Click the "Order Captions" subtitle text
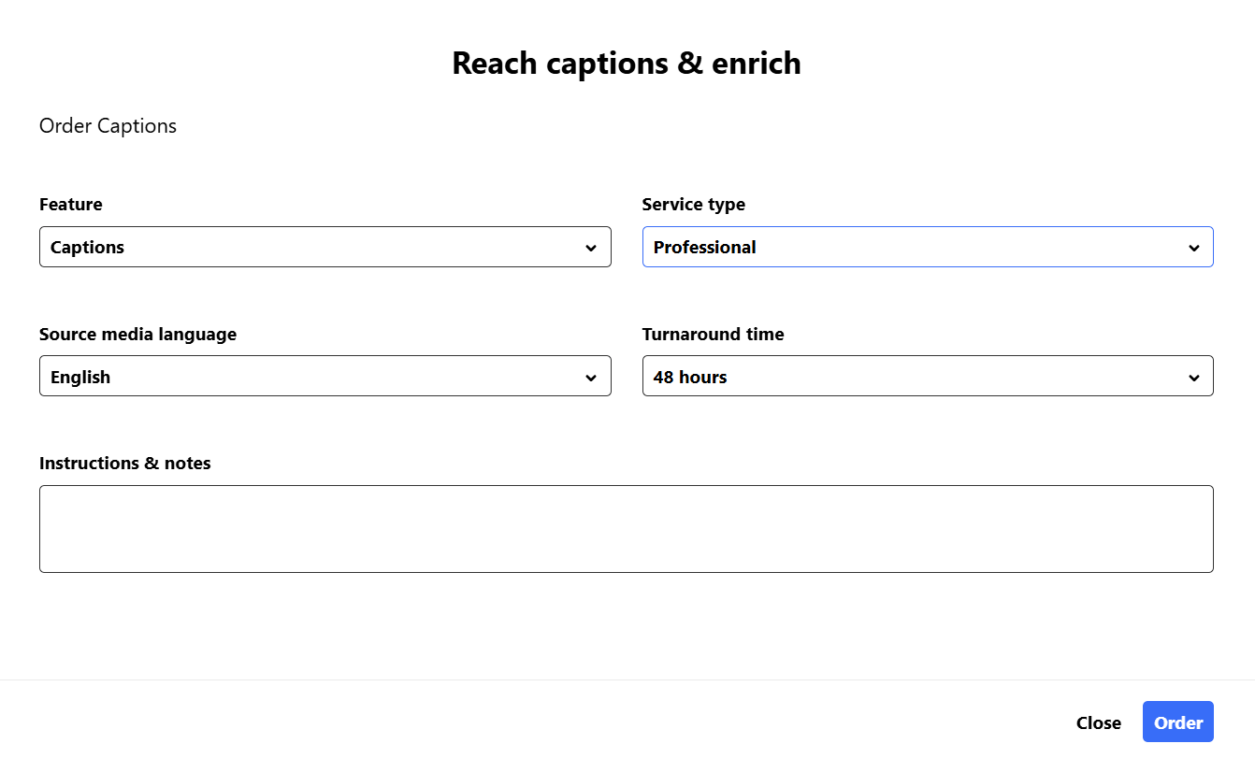The image size is (1255, 758). pyautogui.click(x=108, y=126)
